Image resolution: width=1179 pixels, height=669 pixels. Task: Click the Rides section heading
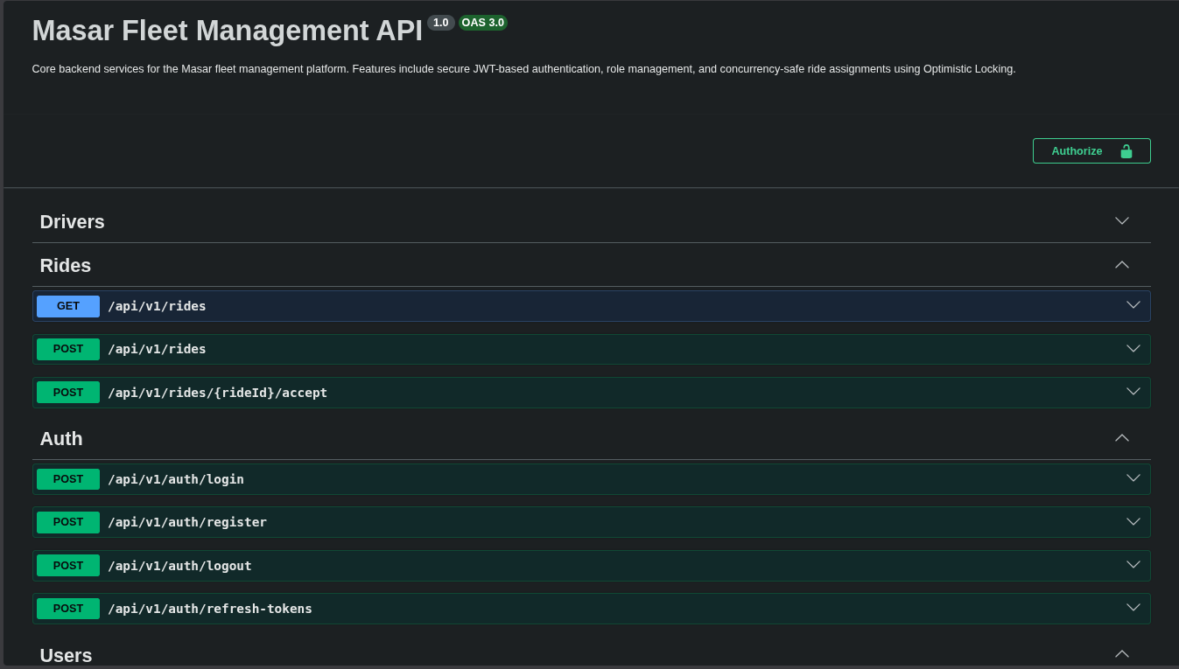point(66,266)
